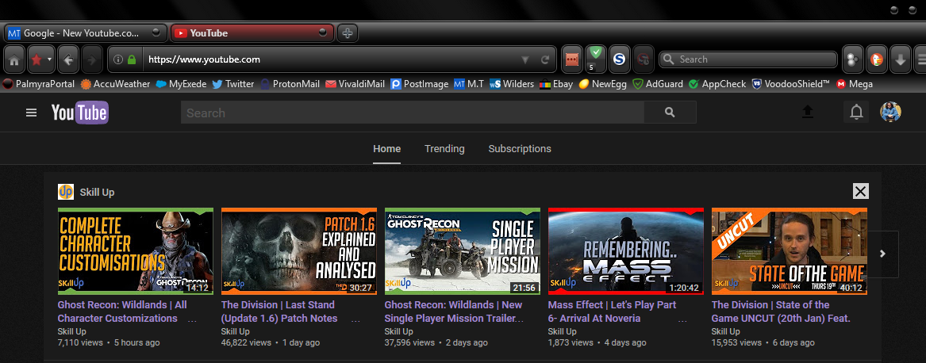The width and height of the screenshot is (926, 363).
Task: Open the ProtonMail bookmark
Action: point(290,83)
